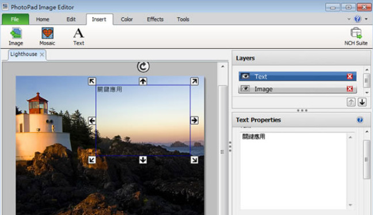This screenshot has width=373, height=215.
Task: Click the vertical splitter dots beside canvas
Action: coord(230,147)
